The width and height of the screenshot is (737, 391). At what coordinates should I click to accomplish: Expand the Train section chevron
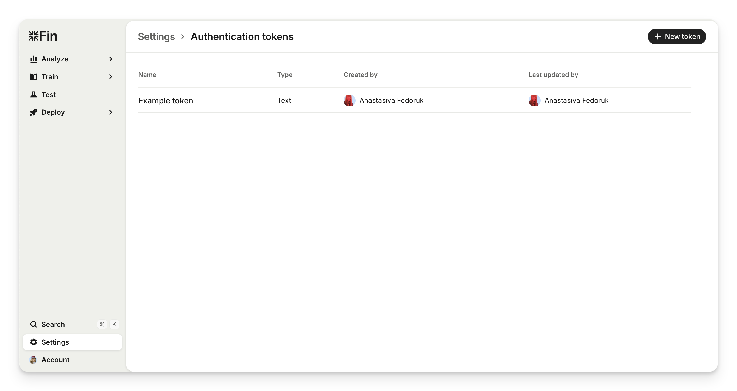point(111,77)
